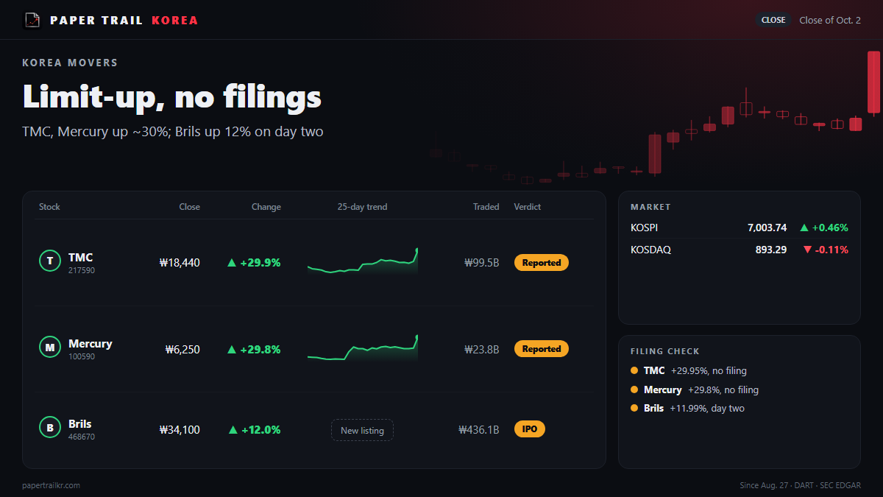The image size is (883, 497).
Task: Click the New listing tag for Brils
Action: (x=362, y=430)
